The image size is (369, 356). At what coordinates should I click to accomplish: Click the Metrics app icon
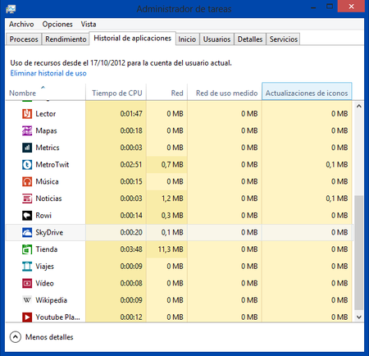point(27,148)
